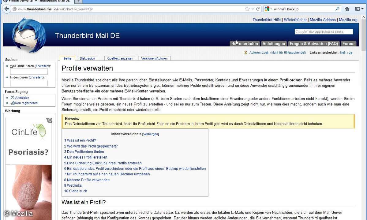Click the browser address bar URL

(x=56, y=9)
